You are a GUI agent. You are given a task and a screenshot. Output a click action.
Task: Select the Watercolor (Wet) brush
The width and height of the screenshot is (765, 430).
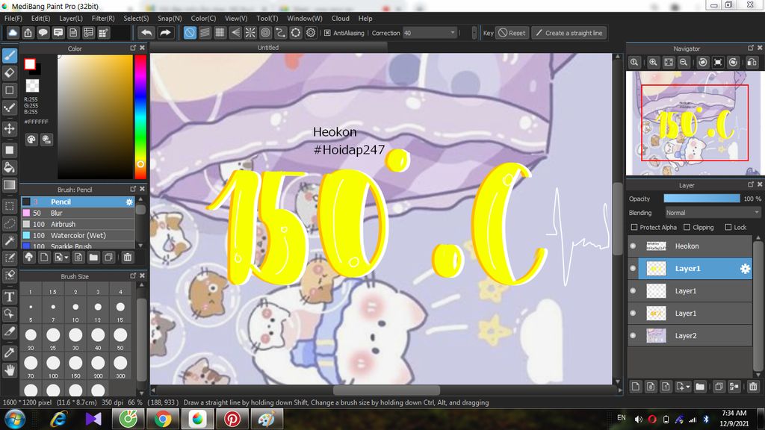click(78, 235)
